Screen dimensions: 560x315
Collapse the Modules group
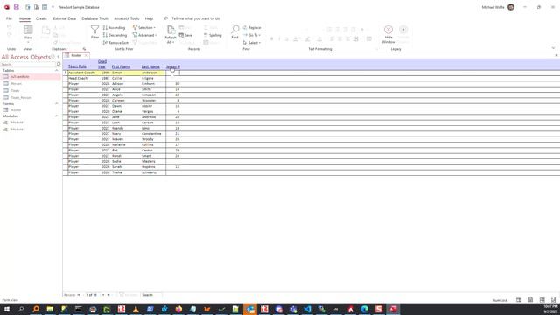tap(56, 116)
